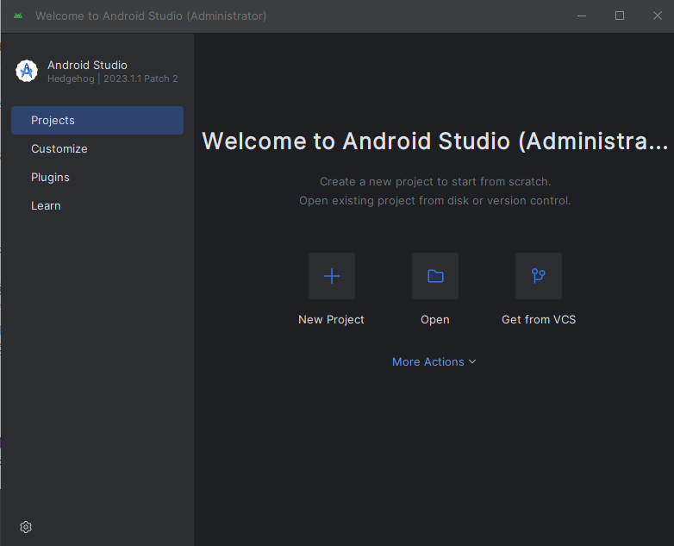Open the Plugins section

click(50, 178)
